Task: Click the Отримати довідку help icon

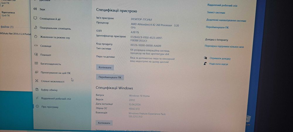Action: point(205,58)
